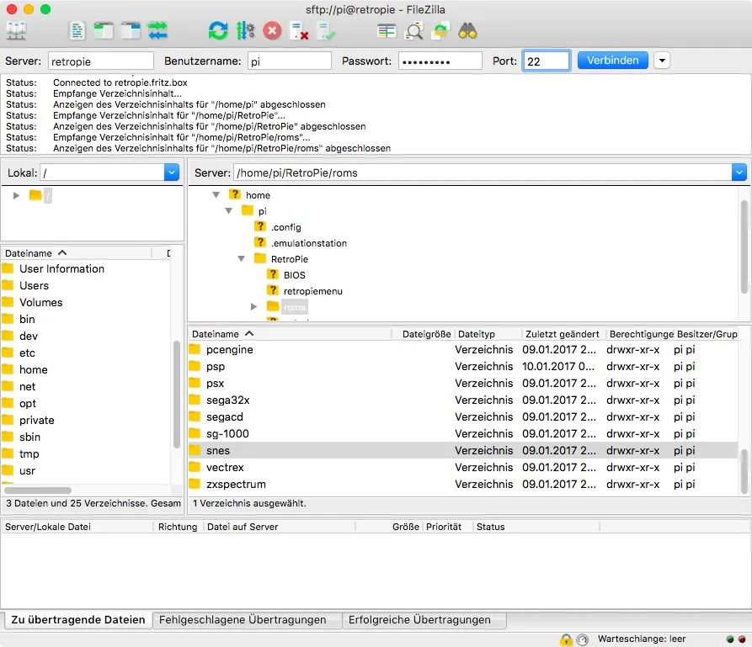
Task: Toggle the transfer queue display
Action: tap(157, 30)
